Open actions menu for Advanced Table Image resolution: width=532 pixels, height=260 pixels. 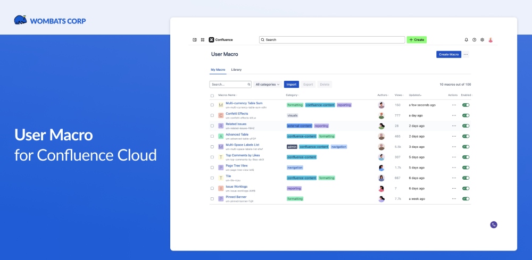454,136
